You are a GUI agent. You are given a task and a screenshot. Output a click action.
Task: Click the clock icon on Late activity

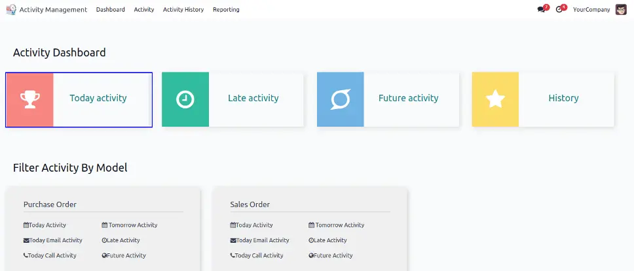click(x=185, y=99)
